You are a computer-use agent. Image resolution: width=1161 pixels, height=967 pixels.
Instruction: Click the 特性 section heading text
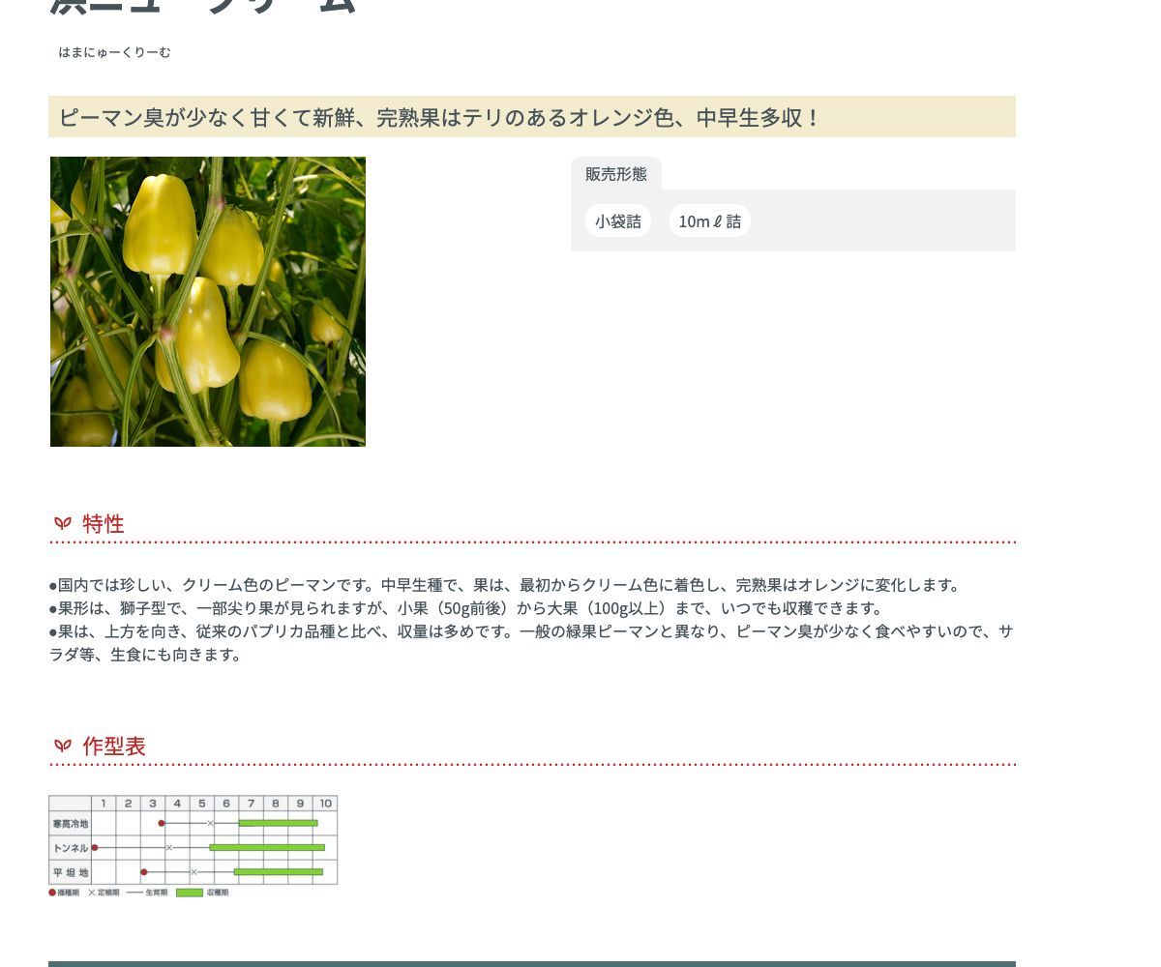[104, 523]
